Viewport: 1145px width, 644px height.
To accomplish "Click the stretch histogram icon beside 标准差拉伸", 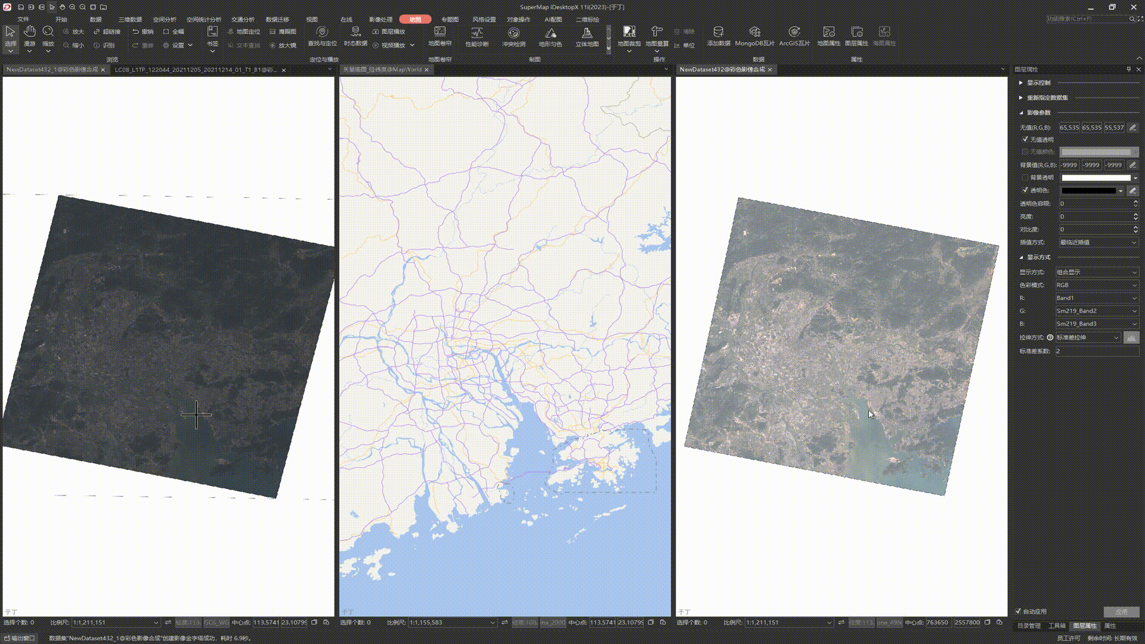I will [1131, 338].
